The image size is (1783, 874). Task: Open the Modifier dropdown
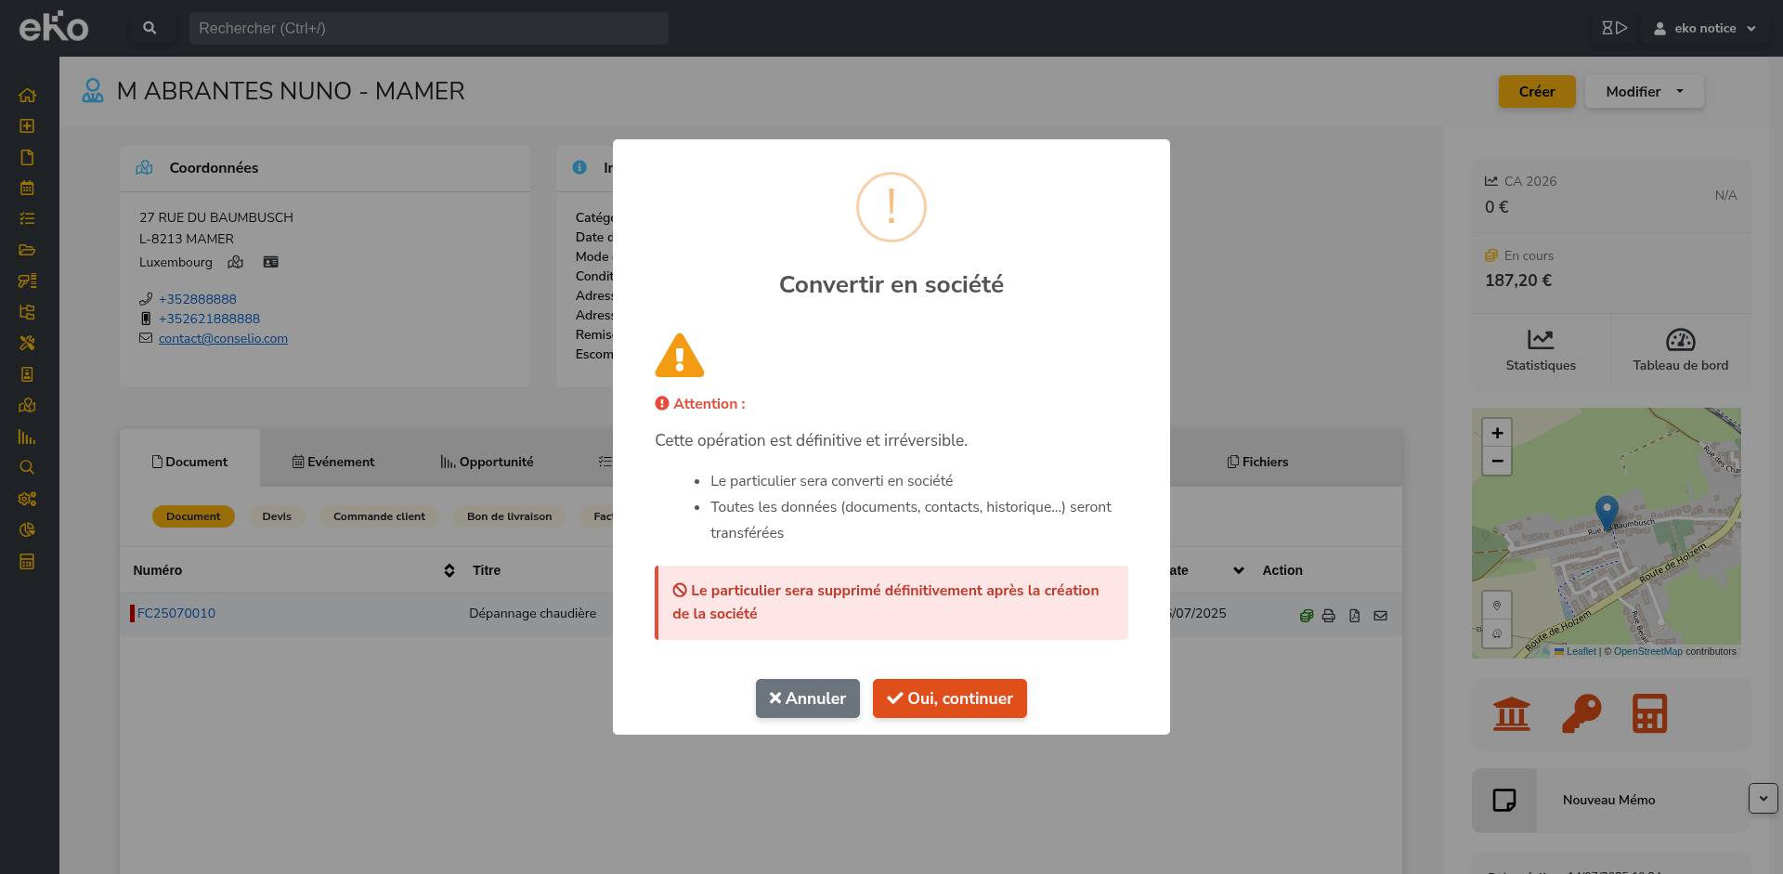click(x=1644, y=91)
